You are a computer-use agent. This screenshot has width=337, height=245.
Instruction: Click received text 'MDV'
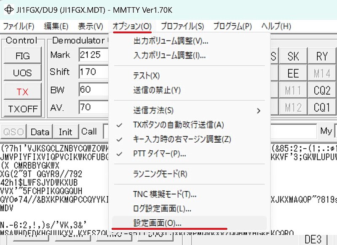click(x=7, y=208)
